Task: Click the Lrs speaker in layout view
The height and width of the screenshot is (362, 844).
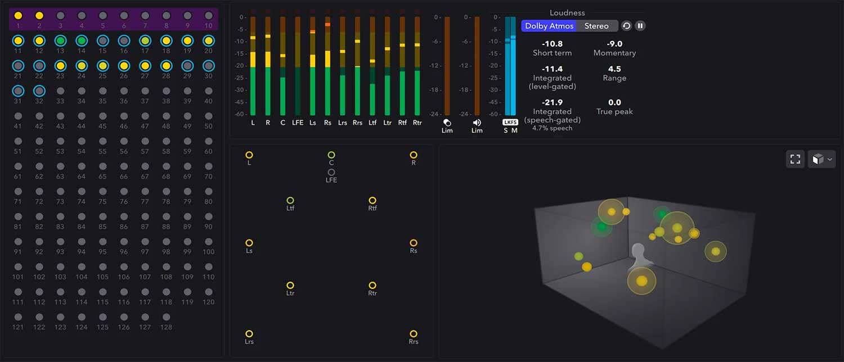Action: click(x=249, y=334)
